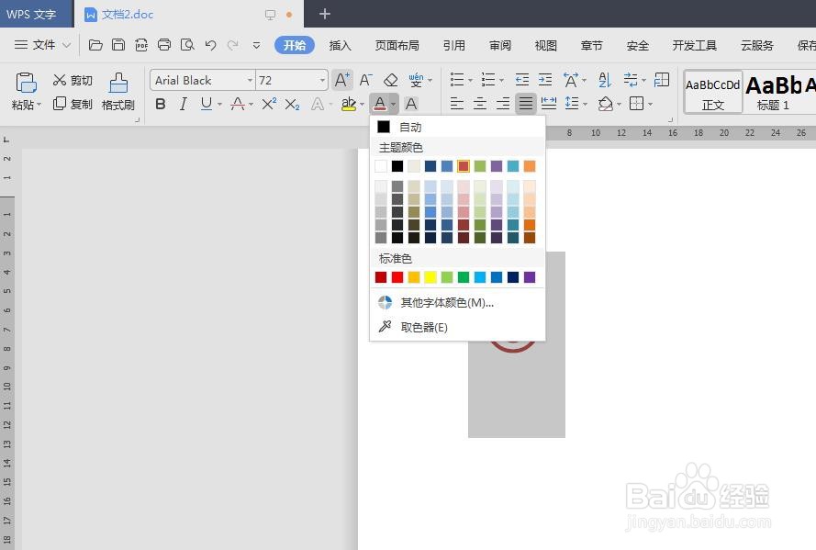Click the 剪切 cut icon
The width and height of the screenshot is (816, 550).
coord(59,80)
